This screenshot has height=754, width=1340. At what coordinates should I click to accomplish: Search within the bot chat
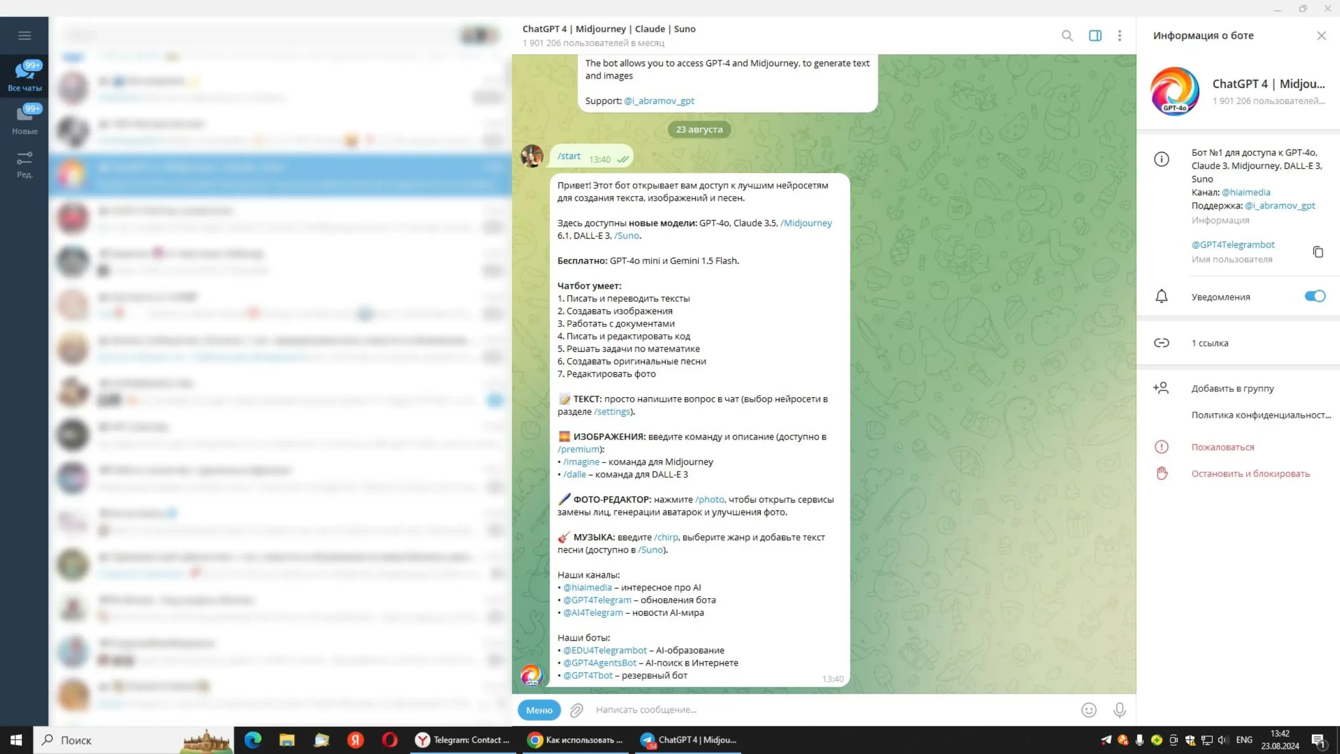click(1067, 36)
